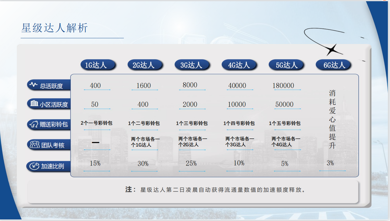Click the value 50000 under 5G达人
The height and width of the screenshot is (221, 390).
coord(284,104)
